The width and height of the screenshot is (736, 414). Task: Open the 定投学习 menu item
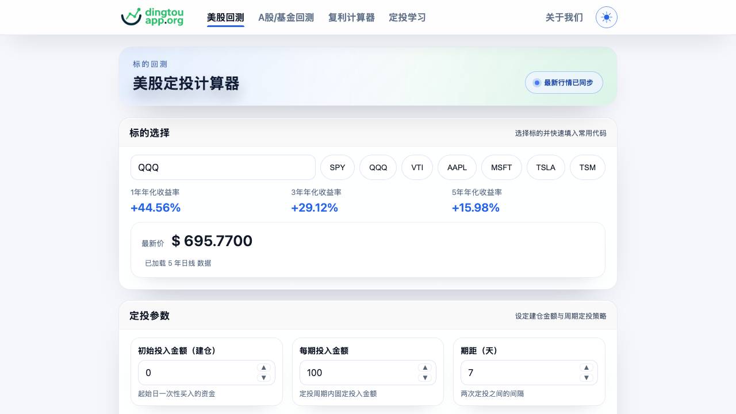[x=407, y=17]
